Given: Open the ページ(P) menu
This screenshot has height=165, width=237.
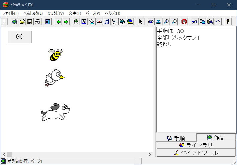Looking at the screenshot, I should 93,13.
